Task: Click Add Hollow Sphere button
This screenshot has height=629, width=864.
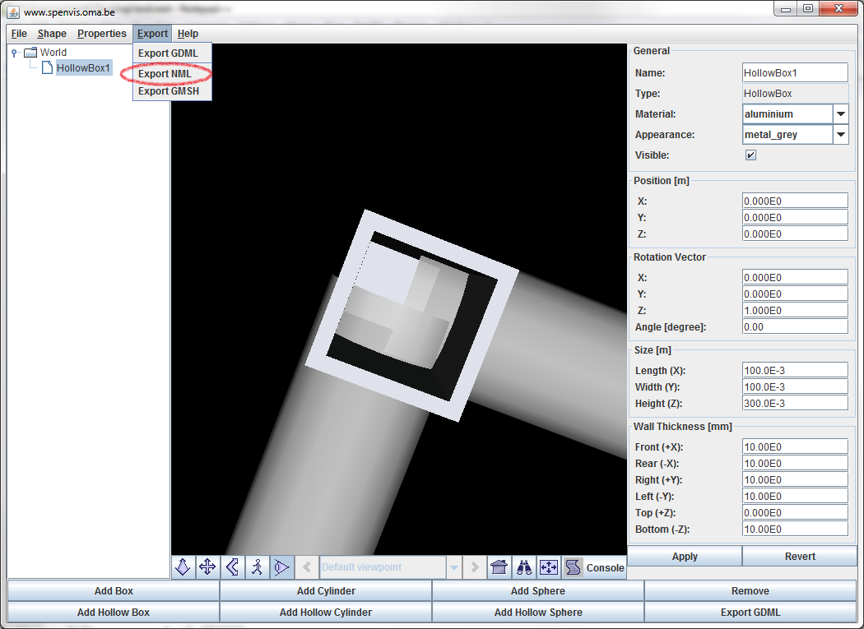Action: coord(538,612)
